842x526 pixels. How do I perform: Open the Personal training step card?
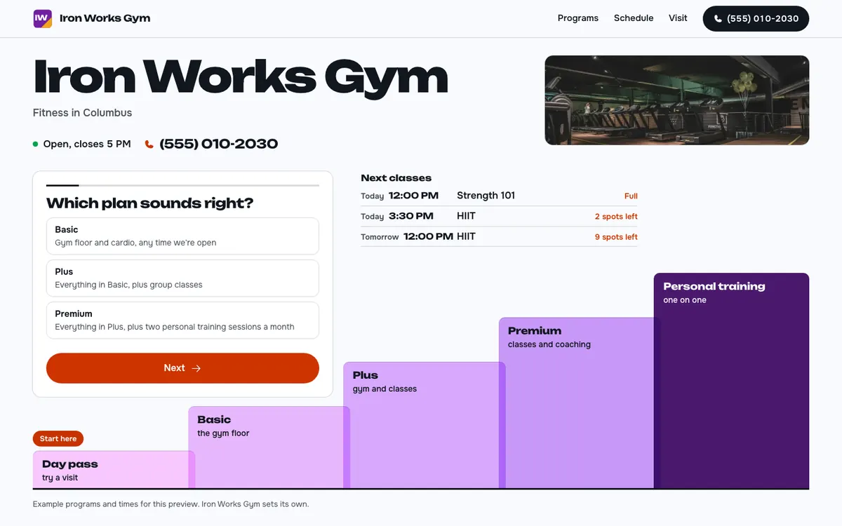point(732,381)
